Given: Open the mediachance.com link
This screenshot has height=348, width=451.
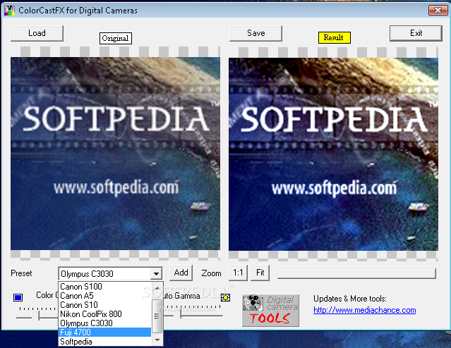Looking at the screenshot, I should (x=364, y=310).
